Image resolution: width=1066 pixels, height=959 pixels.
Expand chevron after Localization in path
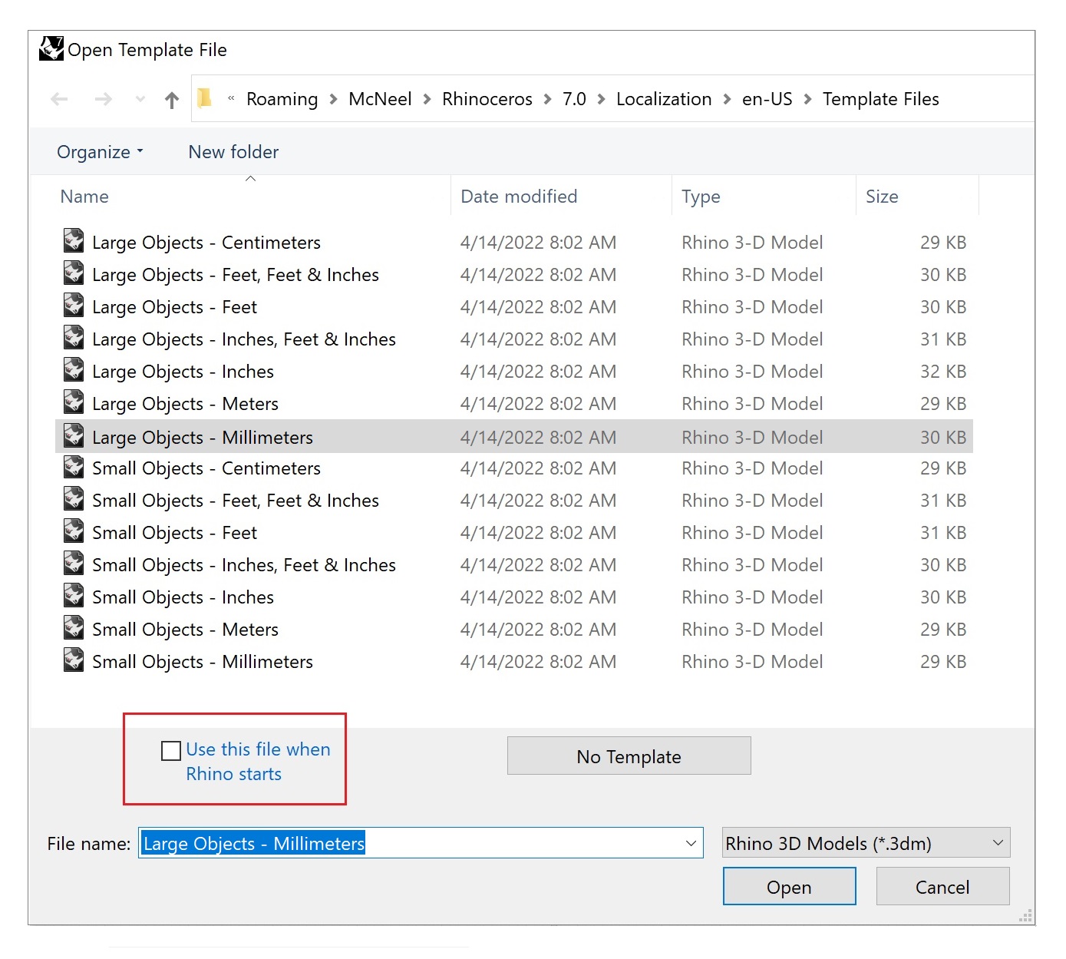(x=727, y=99)
